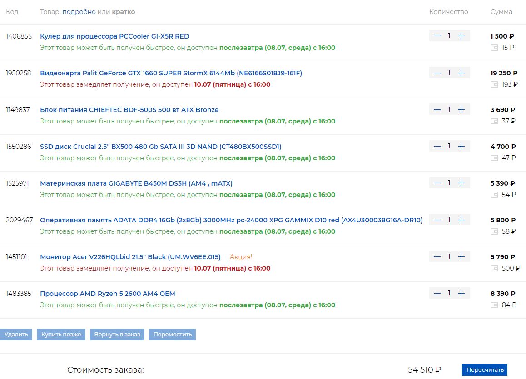Click the Акция! label on Acer monitor
The image size is (526, 379).
[241, 257]
